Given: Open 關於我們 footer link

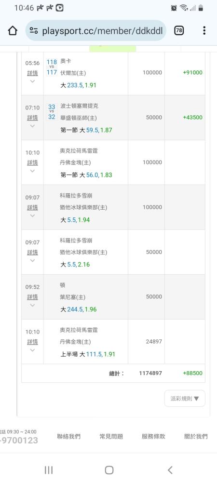Looking at the screenshot, I should click(x=196, y=436).
